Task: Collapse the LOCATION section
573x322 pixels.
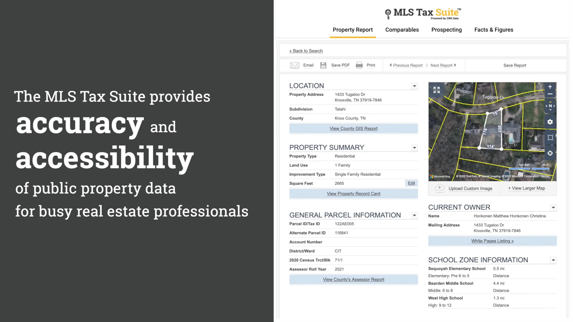Action: point(414,86)
